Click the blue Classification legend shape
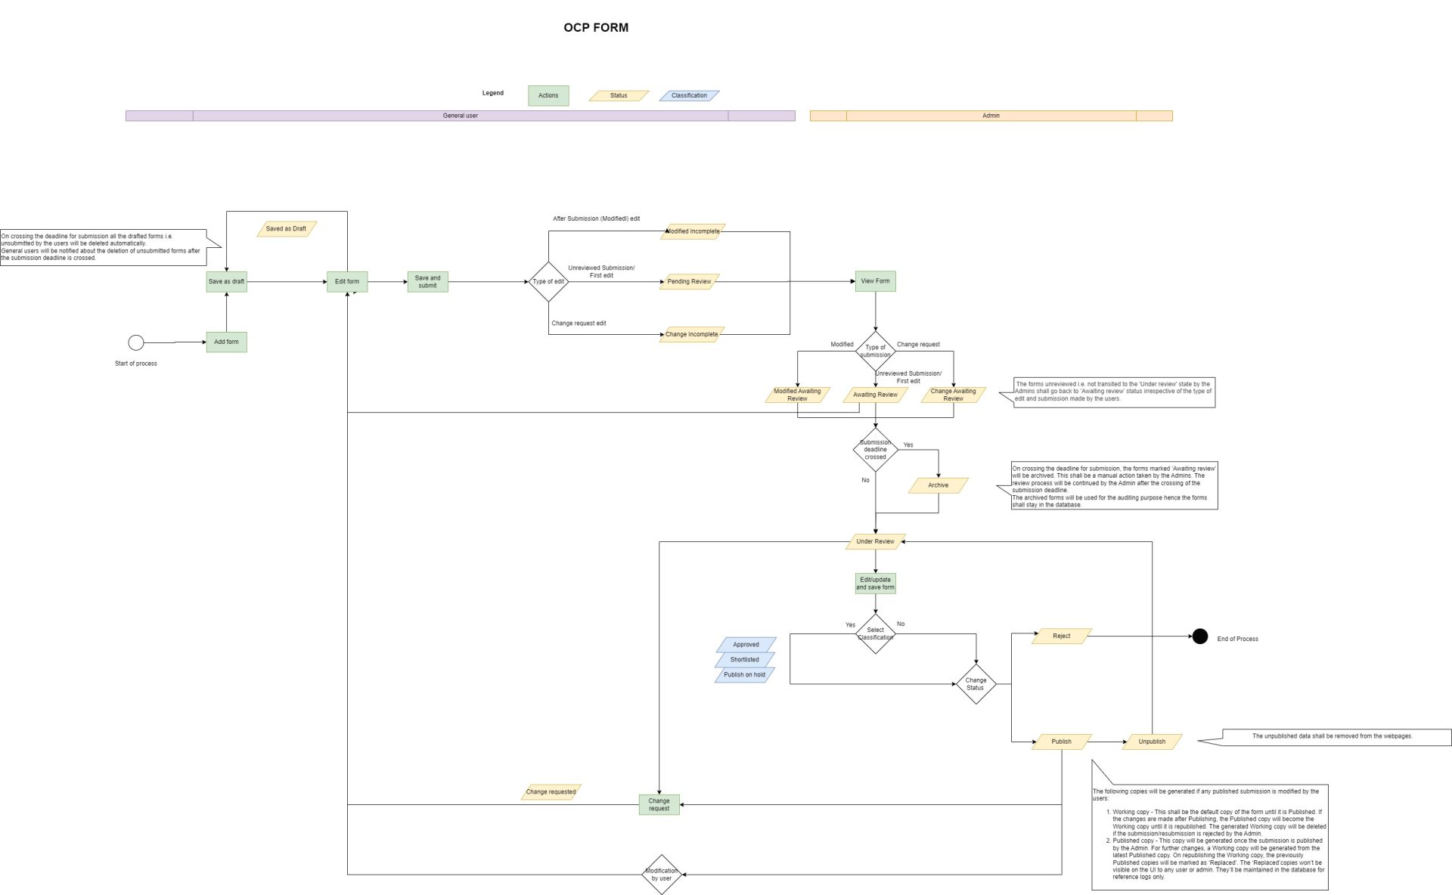1452x895 pixels. tap(689, 95)
